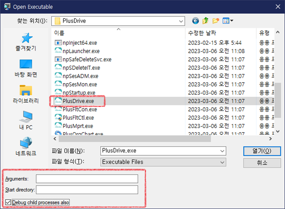
Task: Click the vertical scrollbar thumb in file list
Action: pyautogui.click(x=278, y=100)
